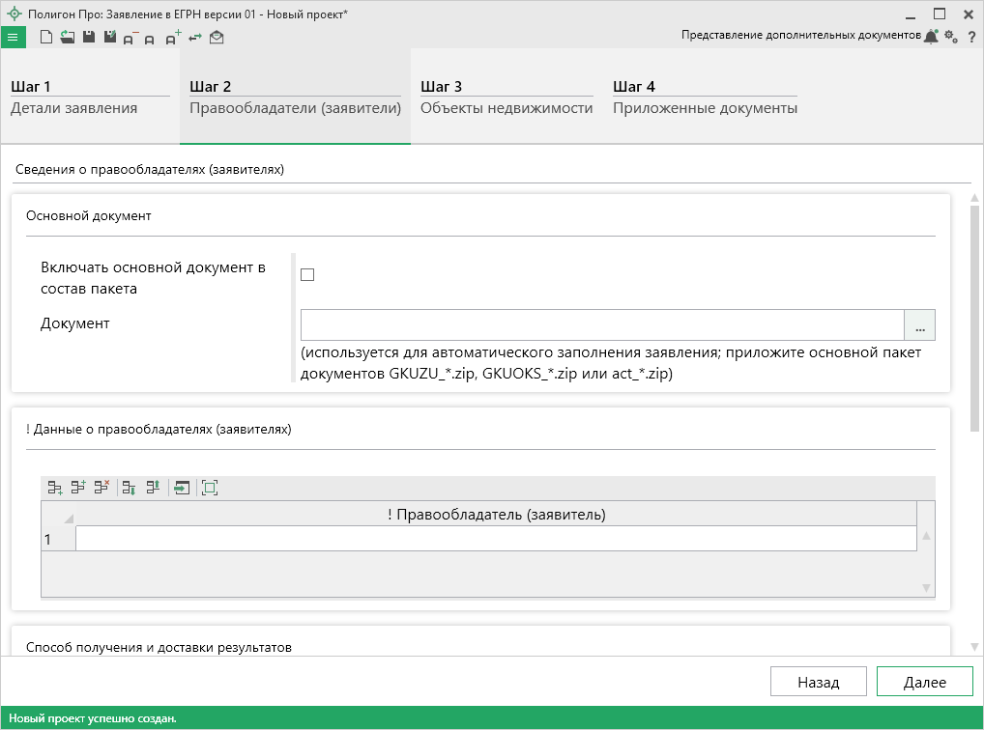This screenshot has height=730, width=984.
Task: Click the save project floppy icon
Action: (88, 38)
